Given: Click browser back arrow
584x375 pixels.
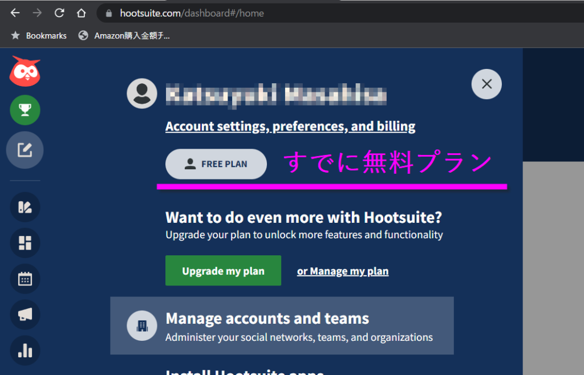Looking at the screenshot, I should click(x=15, y=13).
